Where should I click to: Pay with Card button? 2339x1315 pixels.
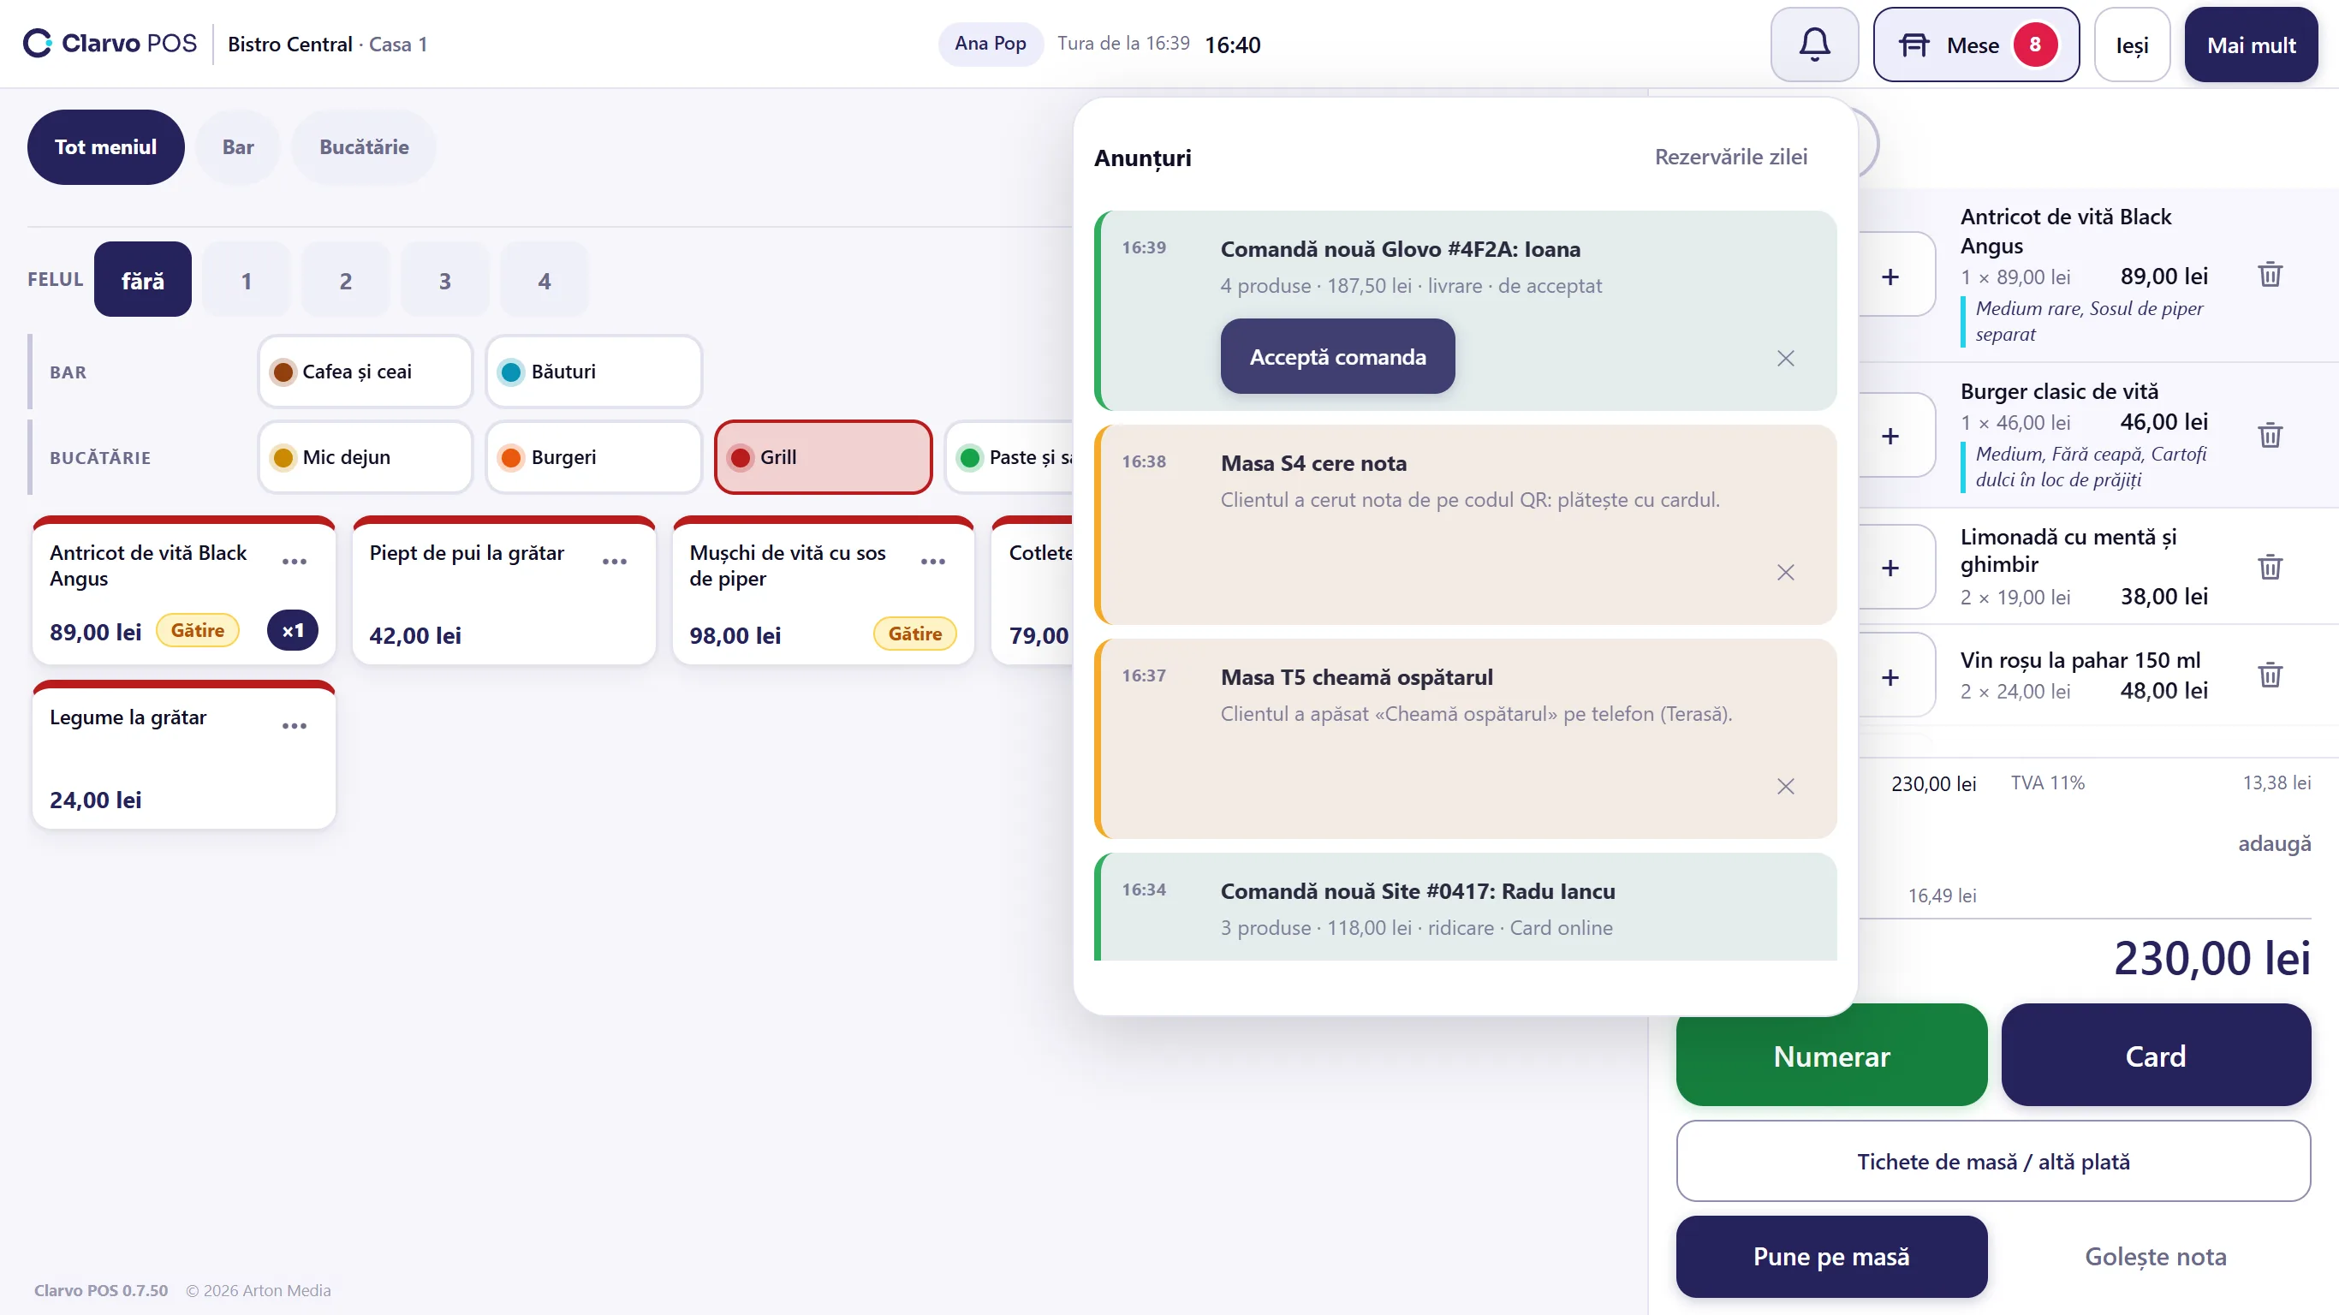(2156, 1056)
